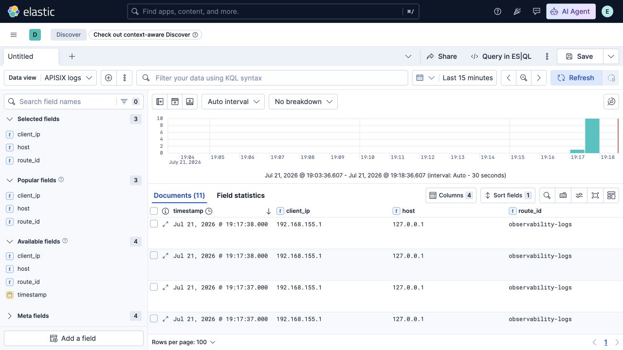Viewport: 623px width, 350px height.
Task: Check the first document row checkbox
Action: [x=154, y=224]
